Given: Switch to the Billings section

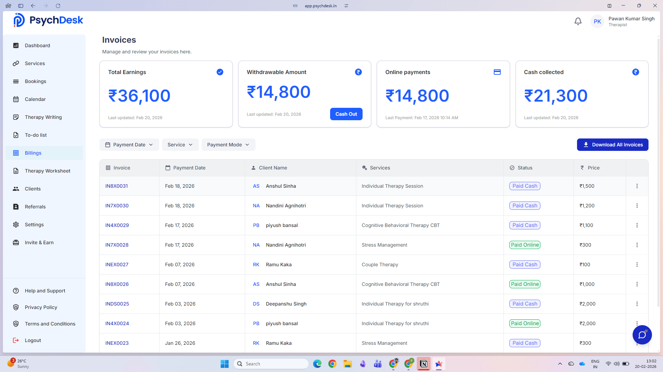Looking at the screenshot, I should pyautogui.click(x=33, y=153).
